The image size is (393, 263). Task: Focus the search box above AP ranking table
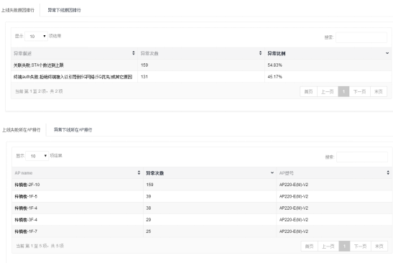[x=362, y=157]
